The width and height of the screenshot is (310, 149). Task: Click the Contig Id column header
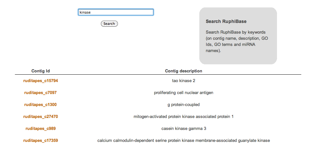40,71
